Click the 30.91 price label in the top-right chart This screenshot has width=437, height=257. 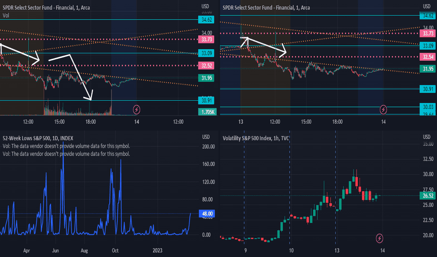point(428,89)
